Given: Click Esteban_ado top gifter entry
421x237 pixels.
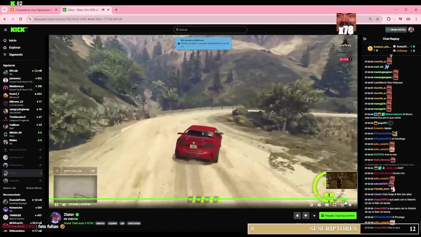Looking at the screenshot, I should (379, 48).
